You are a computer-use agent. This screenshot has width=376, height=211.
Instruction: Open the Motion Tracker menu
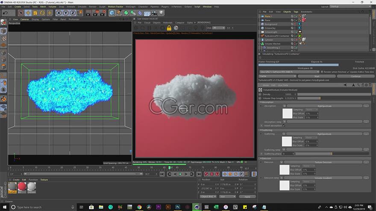[x=115, y=7]
